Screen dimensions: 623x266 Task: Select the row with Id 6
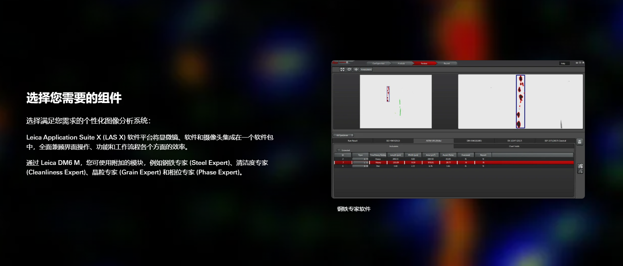454,166
